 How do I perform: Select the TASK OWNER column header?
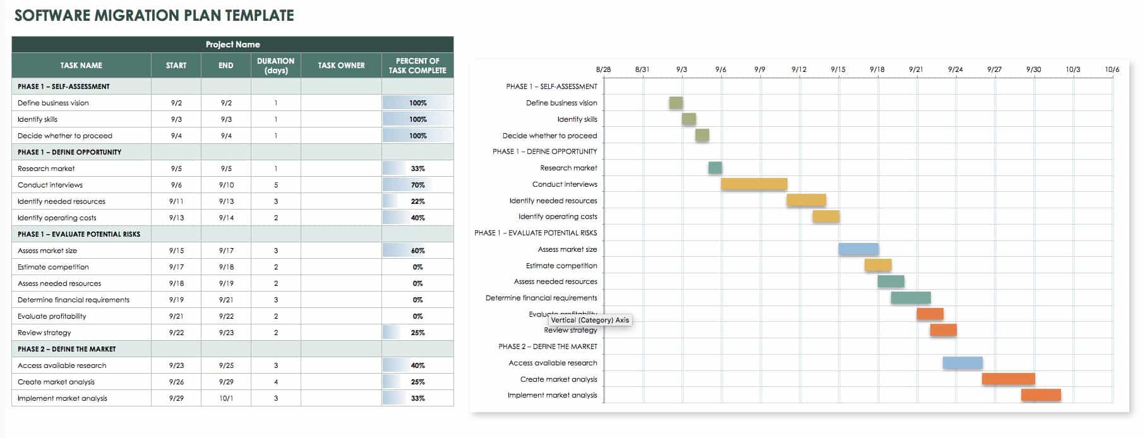click(341, 65)
